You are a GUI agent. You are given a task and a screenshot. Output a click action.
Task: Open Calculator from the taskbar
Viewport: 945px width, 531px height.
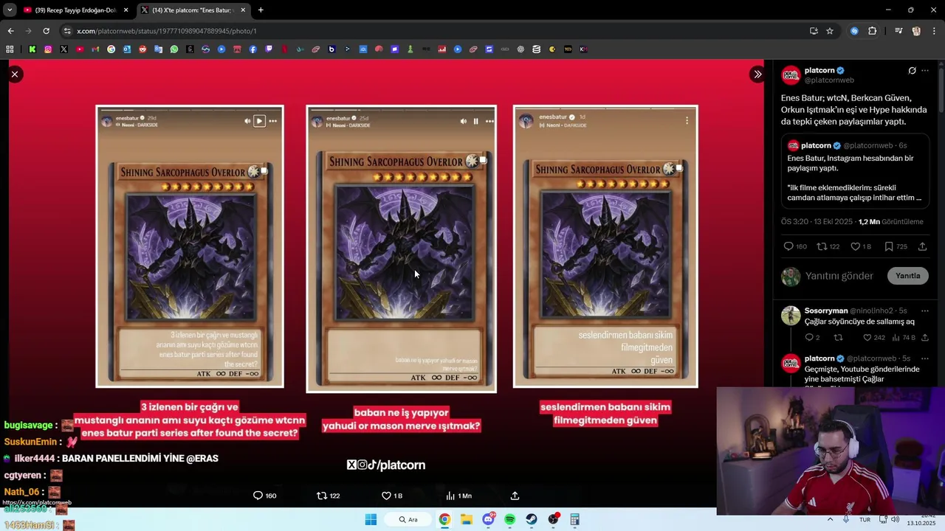(575, 520)
